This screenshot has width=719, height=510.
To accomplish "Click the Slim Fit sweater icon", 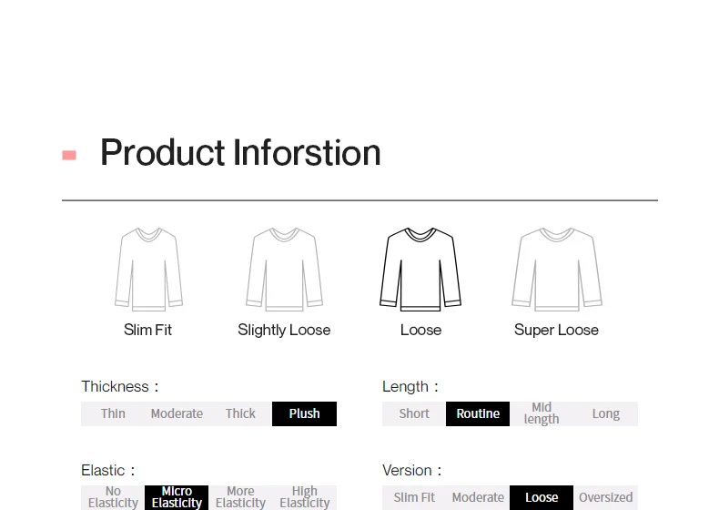I will (148, 270).
